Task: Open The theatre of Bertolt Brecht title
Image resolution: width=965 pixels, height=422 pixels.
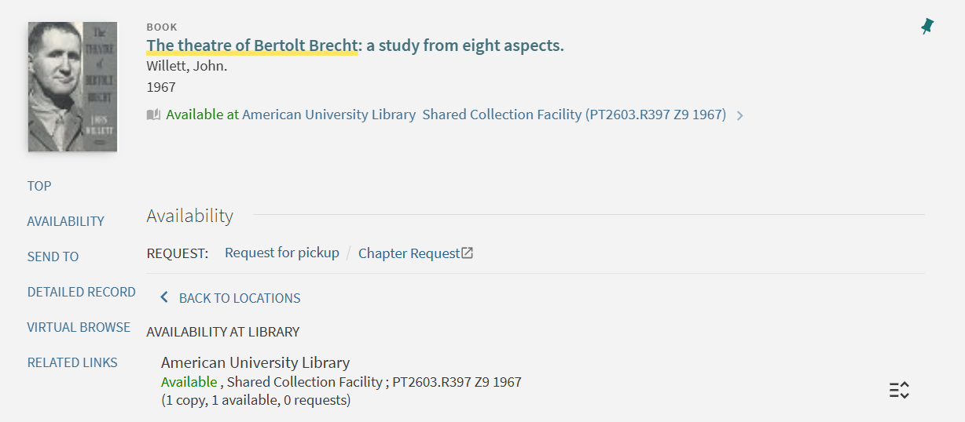Action: click(x=251, y=45)
